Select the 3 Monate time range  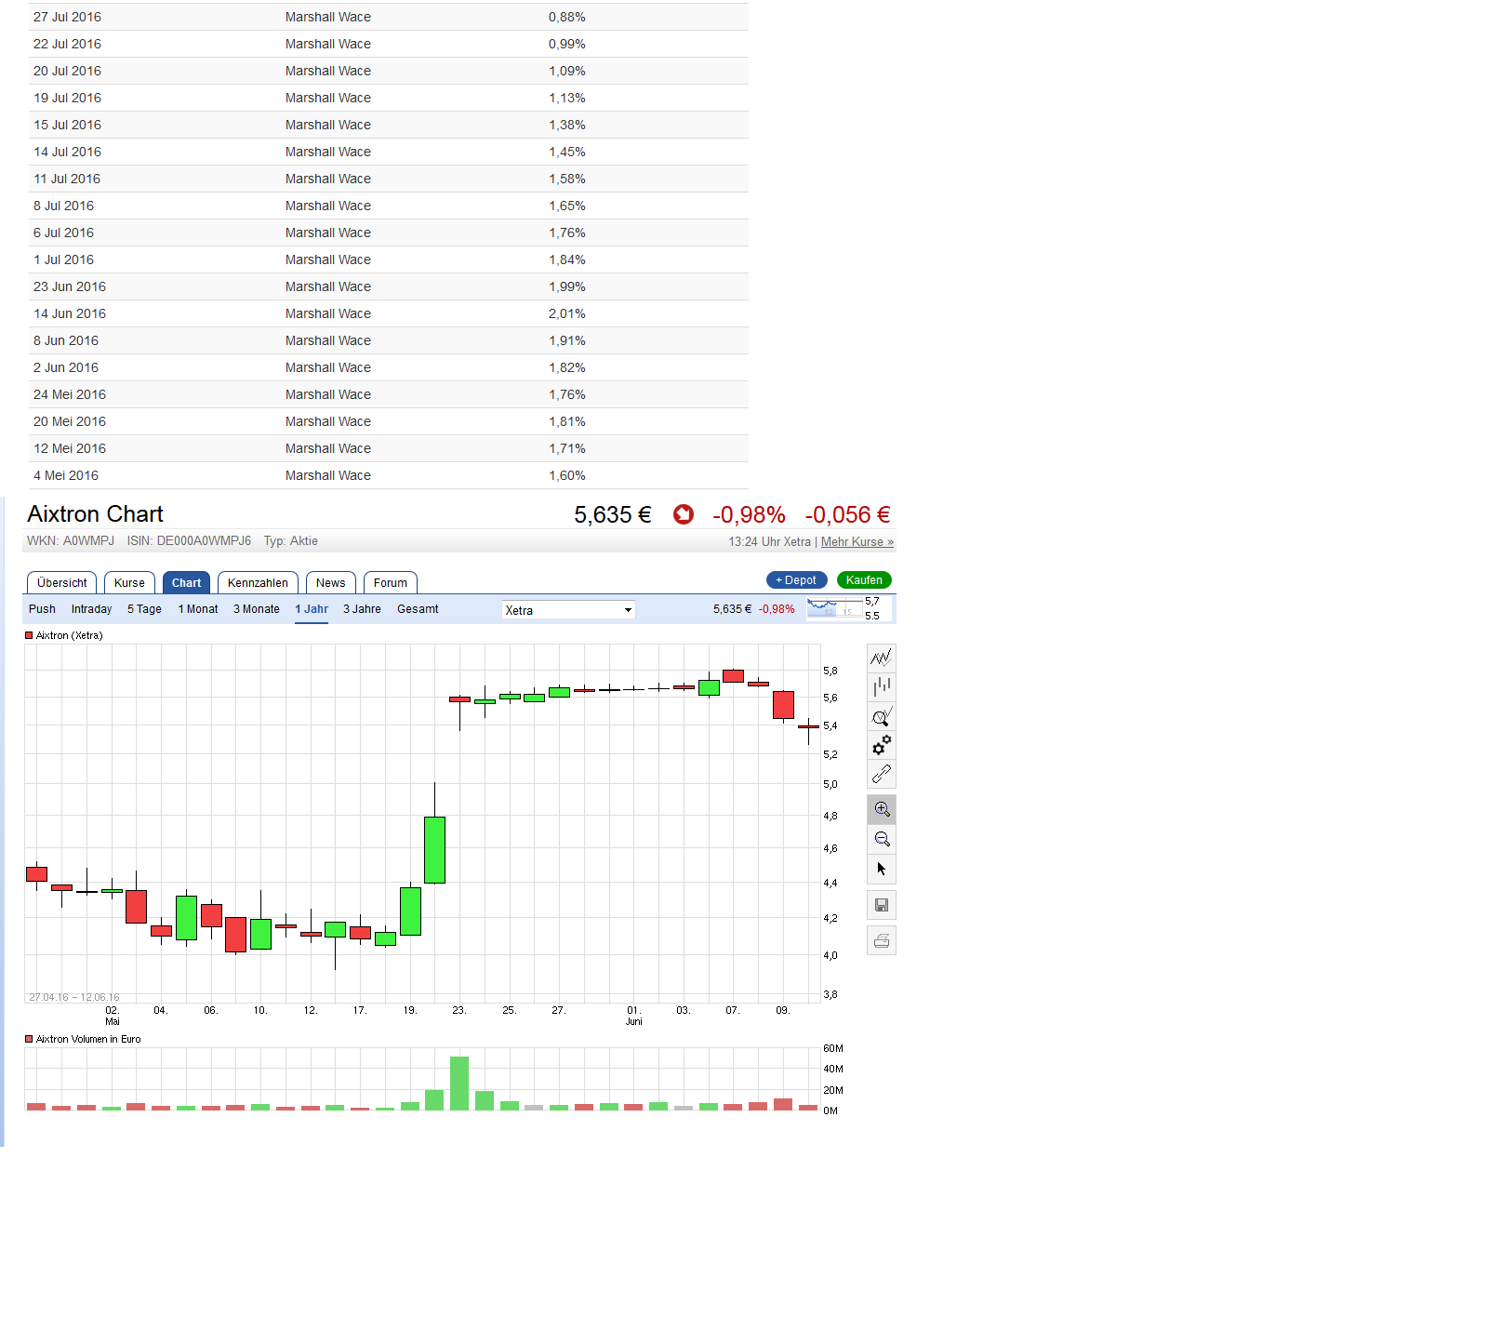(257, 609)
